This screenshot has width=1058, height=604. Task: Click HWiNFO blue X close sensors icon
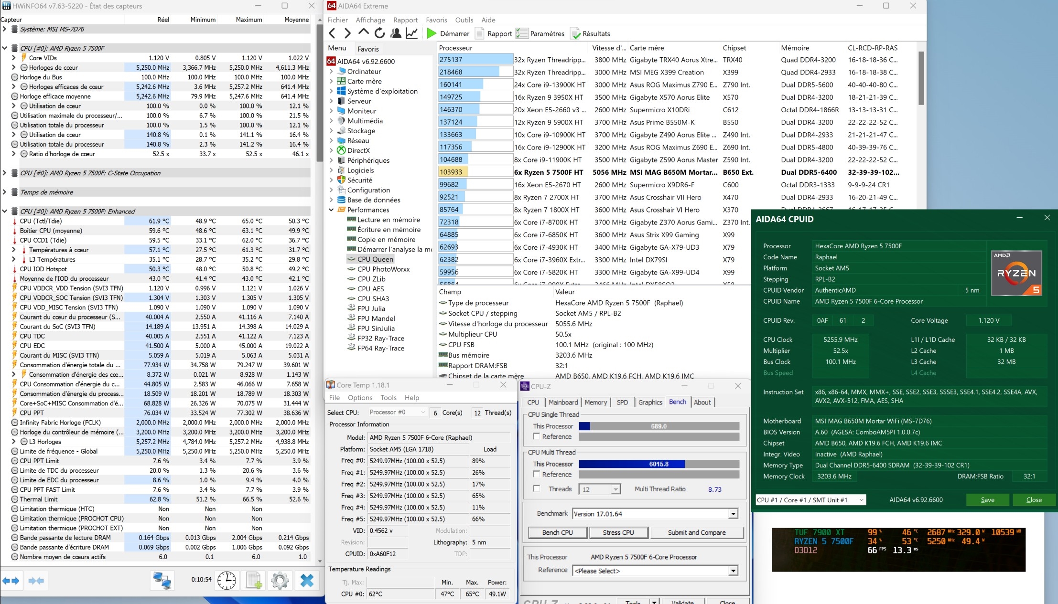point(307,581)
